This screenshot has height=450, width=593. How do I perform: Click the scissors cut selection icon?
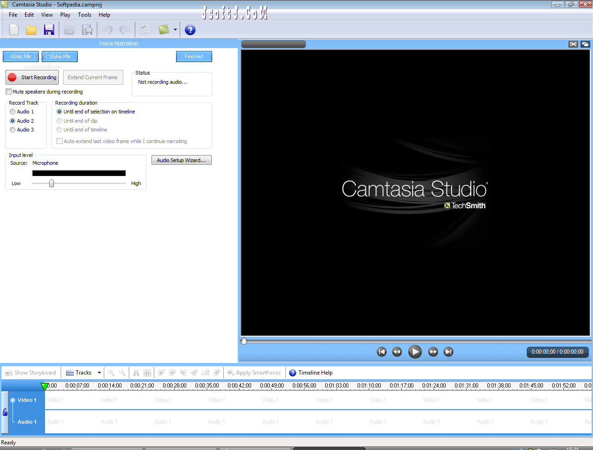136,373
